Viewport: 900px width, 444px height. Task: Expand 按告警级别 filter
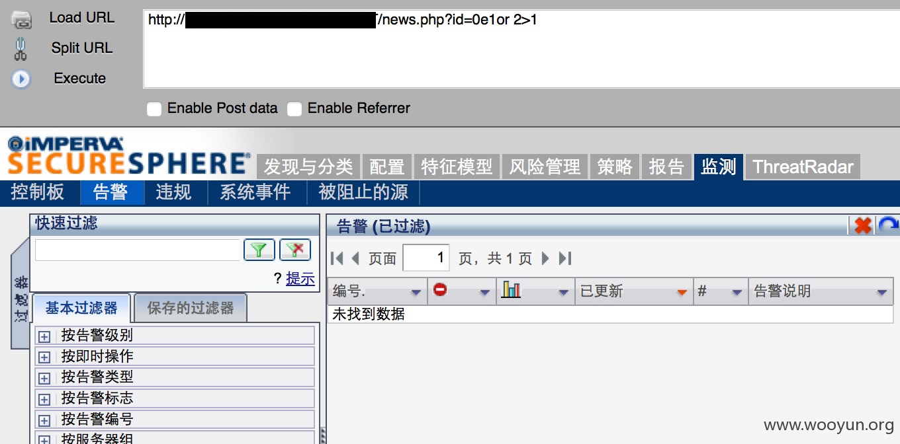coord(44,336)
